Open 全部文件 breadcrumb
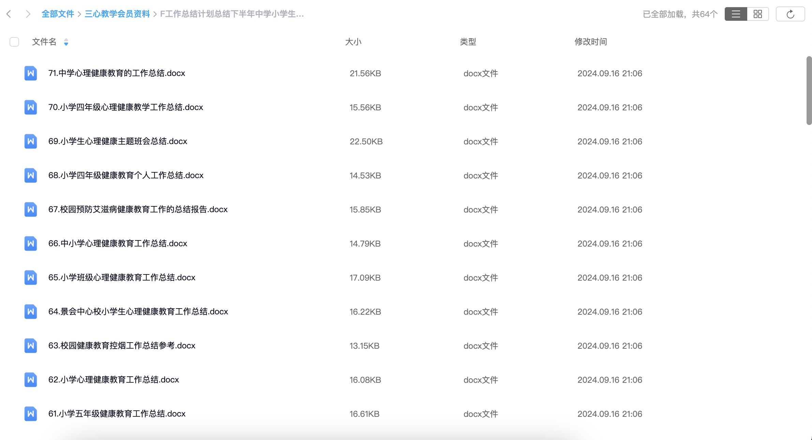 (58, 14)
